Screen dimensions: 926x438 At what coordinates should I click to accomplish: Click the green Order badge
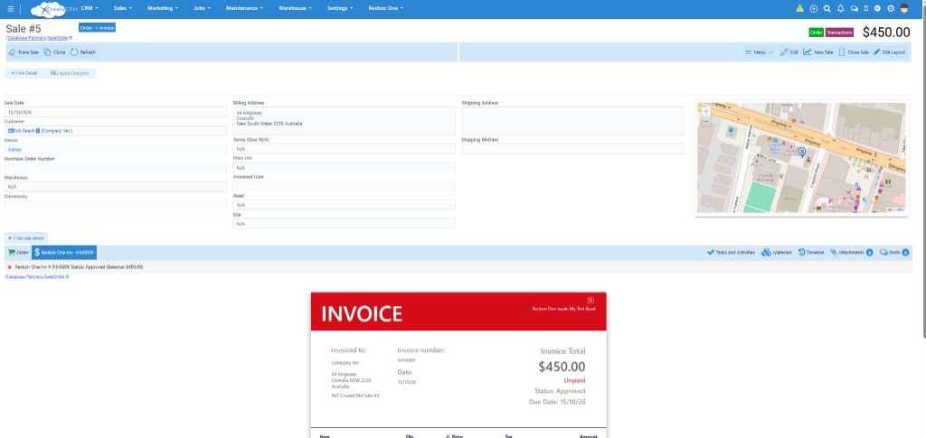point(817,33)
